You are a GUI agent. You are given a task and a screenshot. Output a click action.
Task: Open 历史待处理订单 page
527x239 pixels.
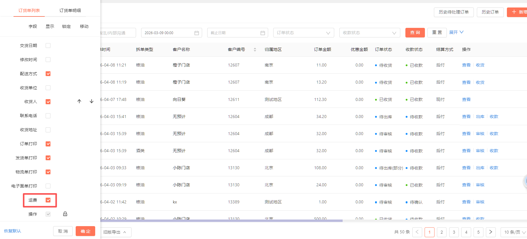[454, 12]
